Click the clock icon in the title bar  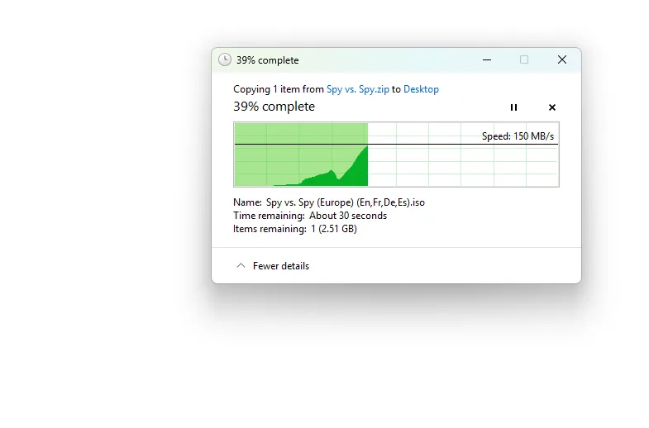pyautogui.click(x=225, y=59)
